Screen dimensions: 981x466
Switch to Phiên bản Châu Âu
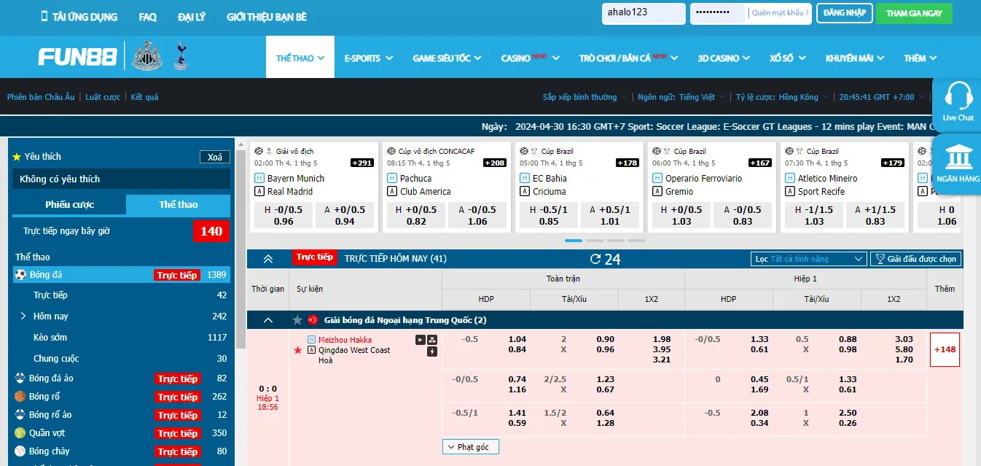[41, 97]
